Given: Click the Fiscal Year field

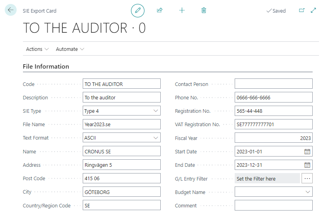Looking at the screenshot, I should (x=273, y=138).
